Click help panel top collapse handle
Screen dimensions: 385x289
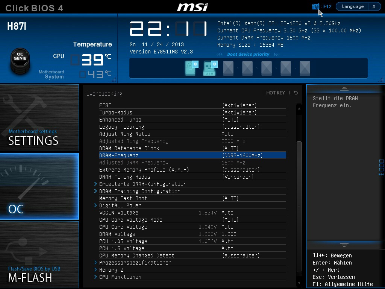click(344, 89)
